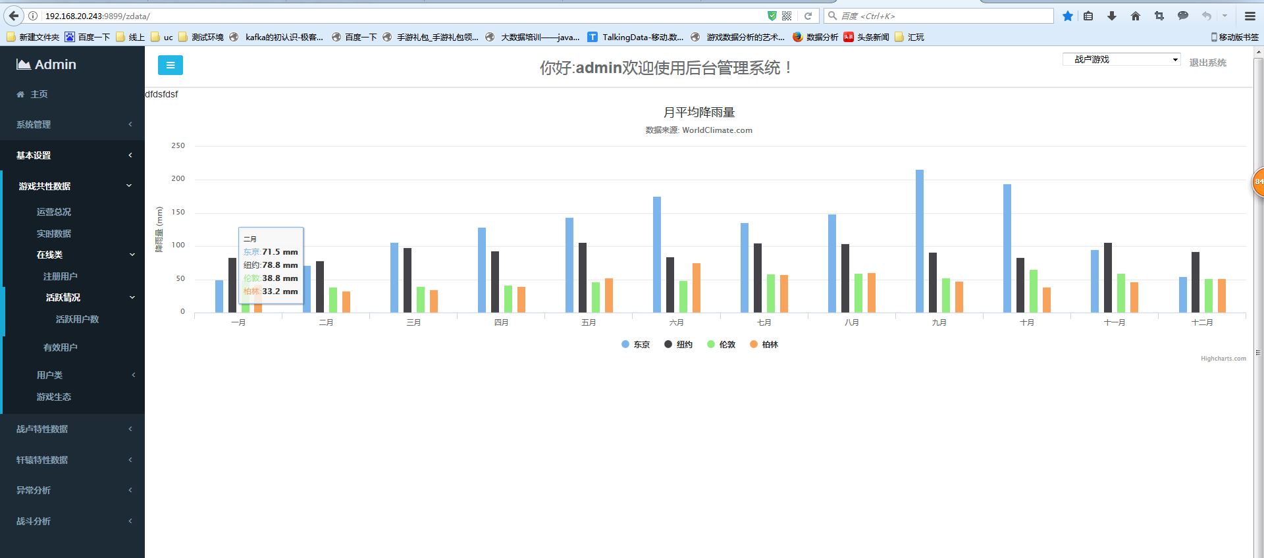Click the magnifier icon in the search box
Viewport: 1264px width, 558px height.
(832, 16)
